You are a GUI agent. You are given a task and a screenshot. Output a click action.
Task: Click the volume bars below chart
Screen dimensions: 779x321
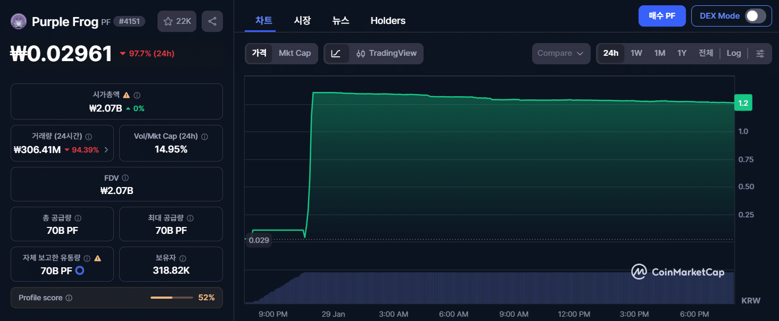coord(490,288)
